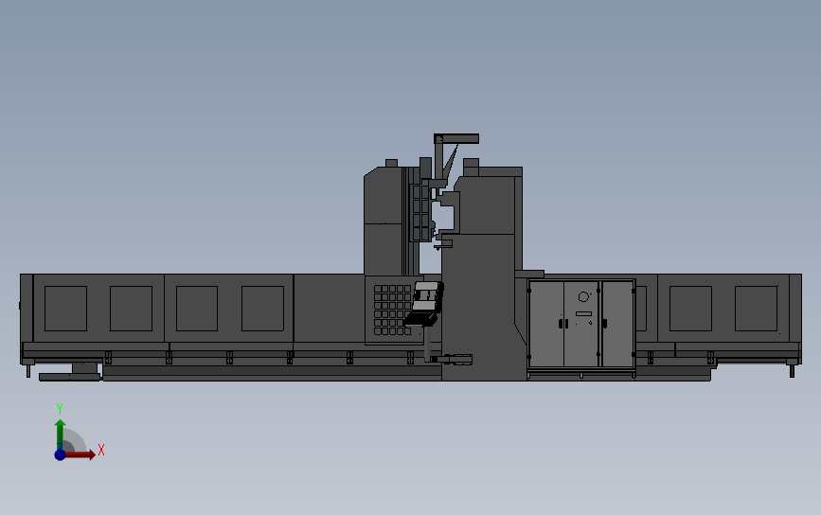Select the cabinet door with the round dial
The image size is (821, 515).
coord(581,324)
